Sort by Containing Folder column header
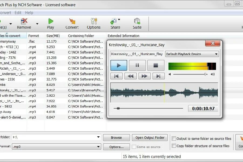The width and height of the screenshot is (243, 162). pyautogui.click(x=86, y=36)
